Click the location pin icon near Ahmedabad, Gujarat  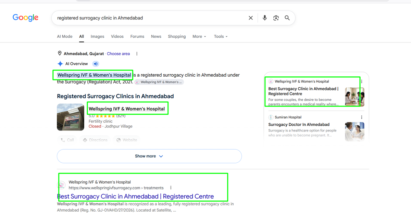pyautogui.click(x=60, y=53)
